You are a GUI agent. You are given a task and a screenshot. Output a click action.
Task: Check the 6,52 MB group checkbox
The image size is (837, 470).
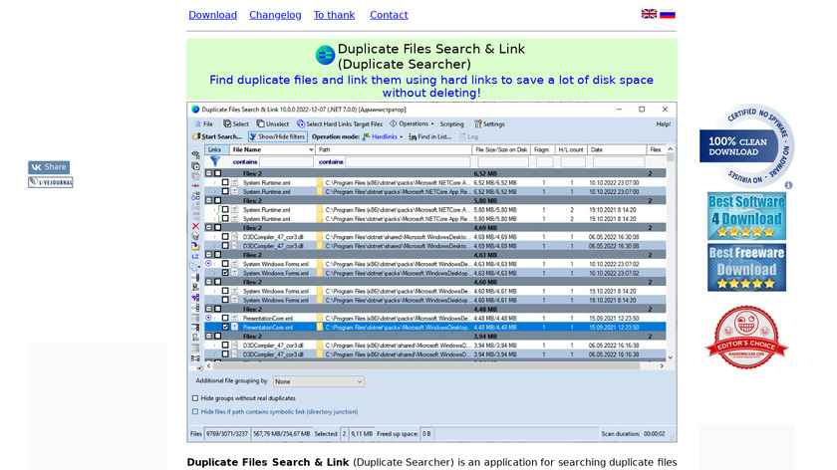218,173
